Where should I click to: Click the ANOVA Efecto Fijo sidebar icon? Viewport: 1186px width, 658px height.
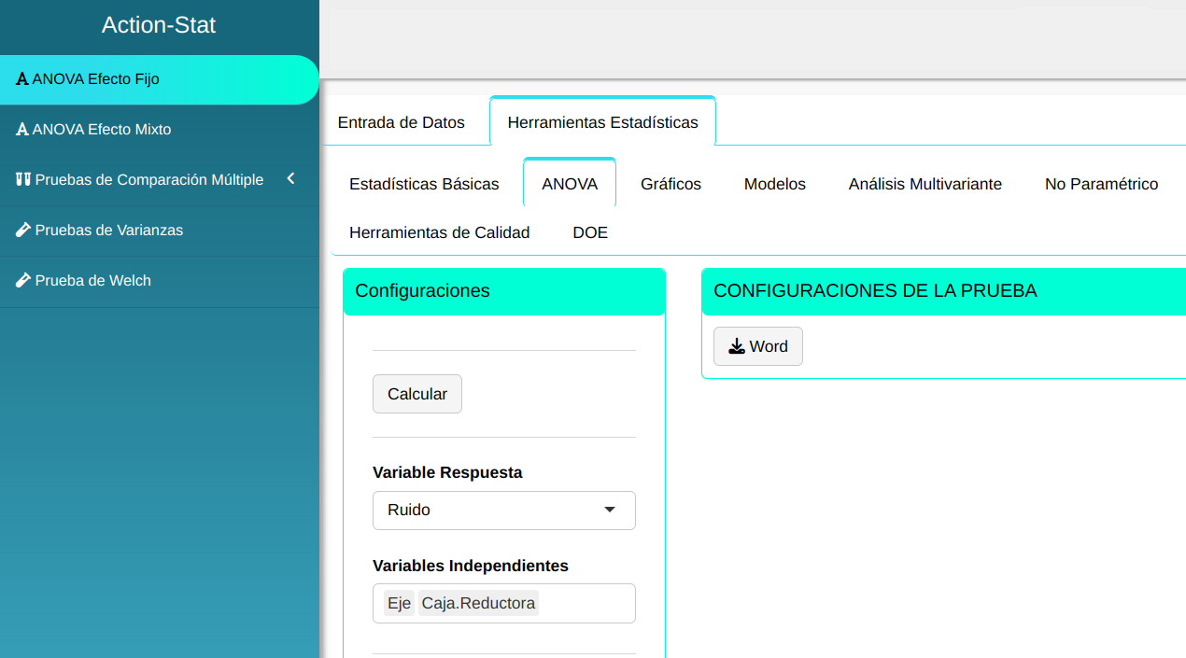22,79
